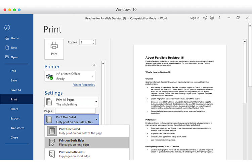Click preview pane scrollbar up arrow
The width and height of the screenshot is (252, 165).
[245, 41]
